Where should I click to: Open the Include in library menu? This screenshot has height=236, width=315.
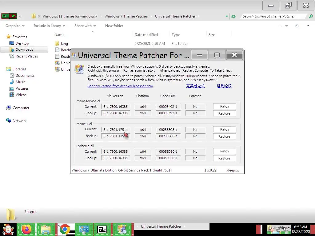click(49, 26)
